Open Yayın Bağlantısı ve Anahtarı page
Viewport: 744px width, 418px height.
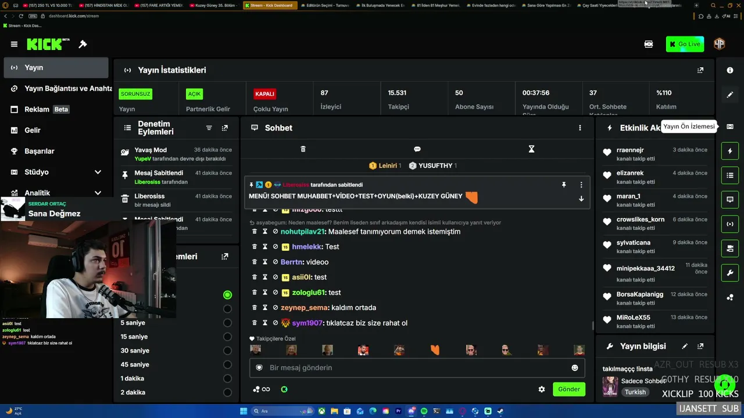(56, 88)
